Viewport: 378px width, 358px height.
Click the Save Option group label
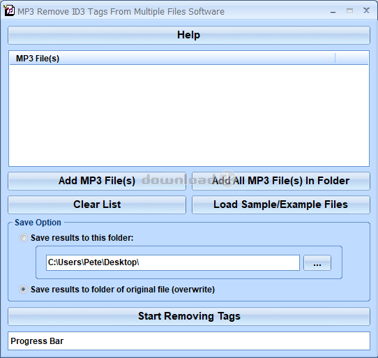coord(38,223)
